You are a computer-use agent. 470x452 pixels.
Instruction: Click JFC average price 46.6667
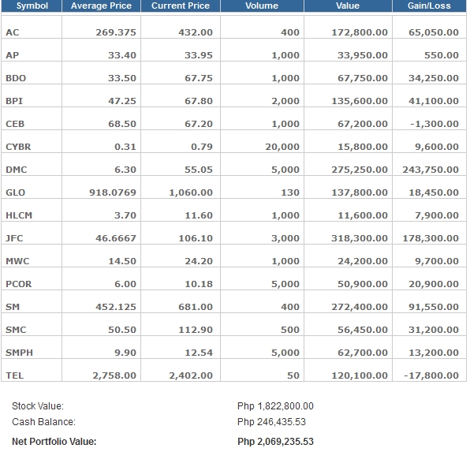pyautogui.click(x=116, y=238)
